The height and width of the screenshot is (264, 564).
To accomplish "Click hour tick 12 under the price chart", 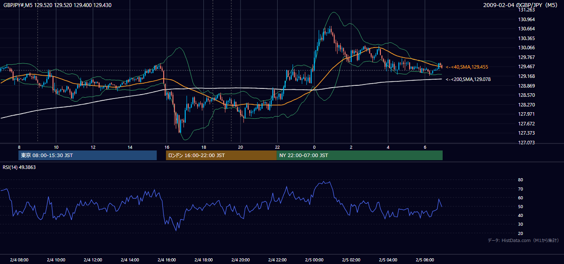I will pos(93,147).
